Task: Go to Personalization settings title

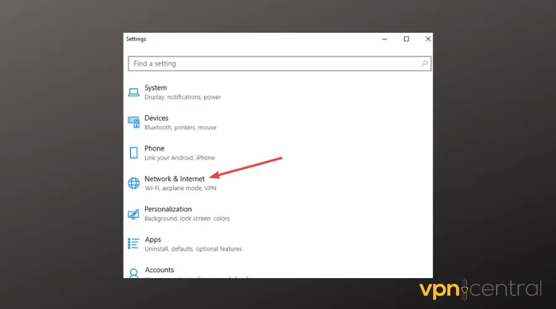Action: point(168,209)
